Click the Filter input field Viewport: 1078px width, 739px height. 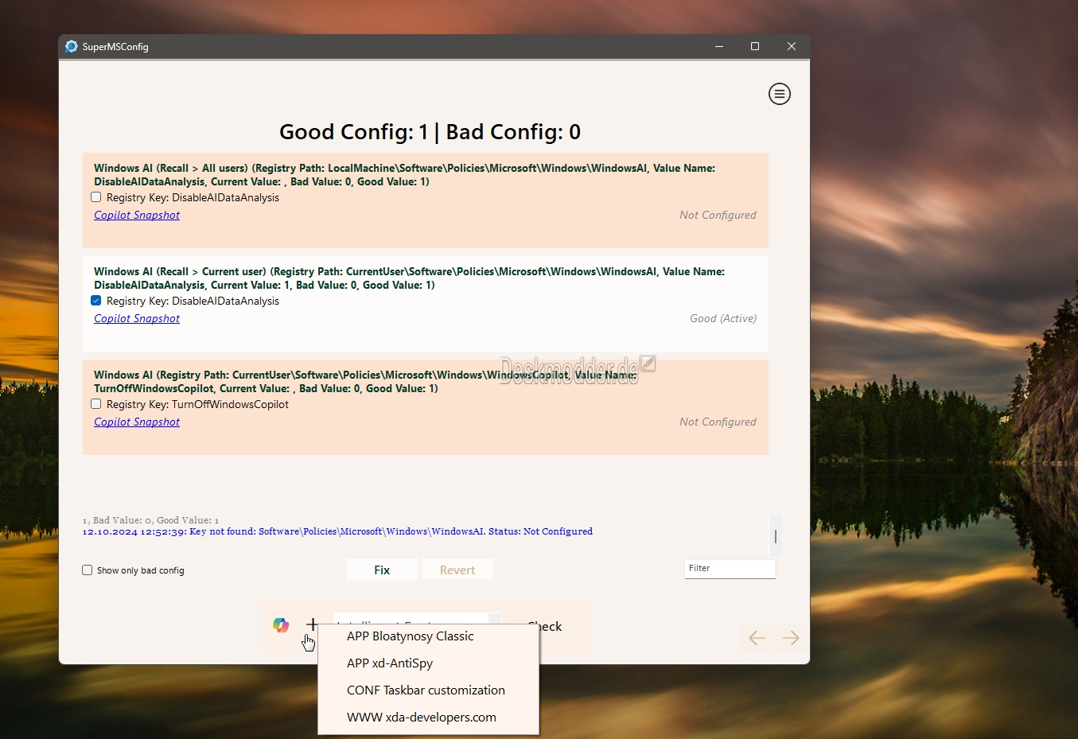pos(730,569)
